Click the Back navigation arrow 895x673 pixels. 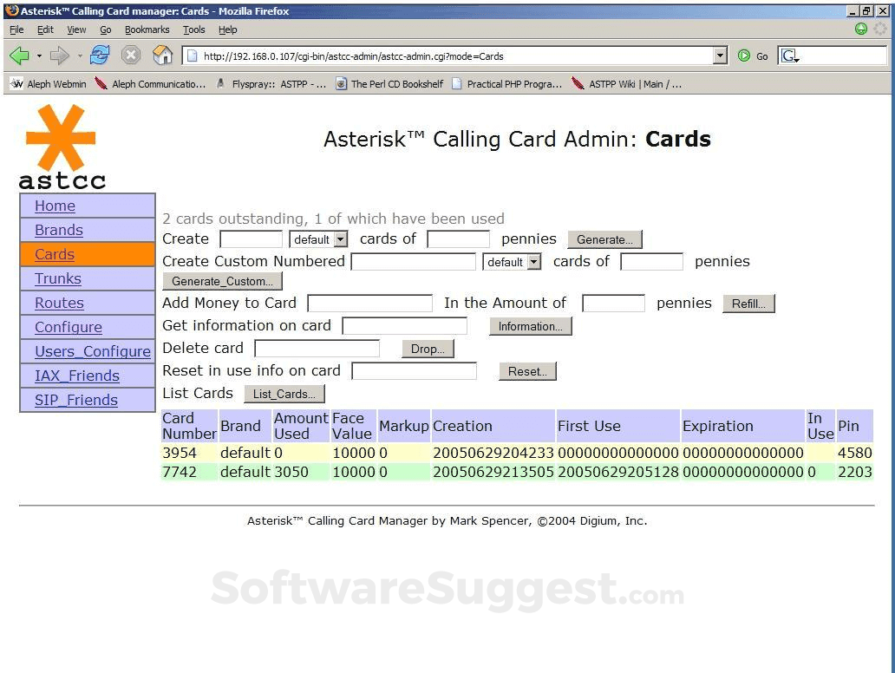(19, 55)
